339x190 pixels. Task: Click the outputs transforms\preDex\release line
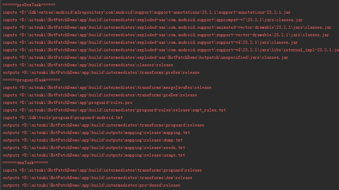click(x=101, y=72)
